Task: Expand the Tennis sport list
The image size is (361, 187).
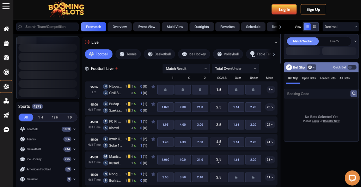Action: (74, 139)
